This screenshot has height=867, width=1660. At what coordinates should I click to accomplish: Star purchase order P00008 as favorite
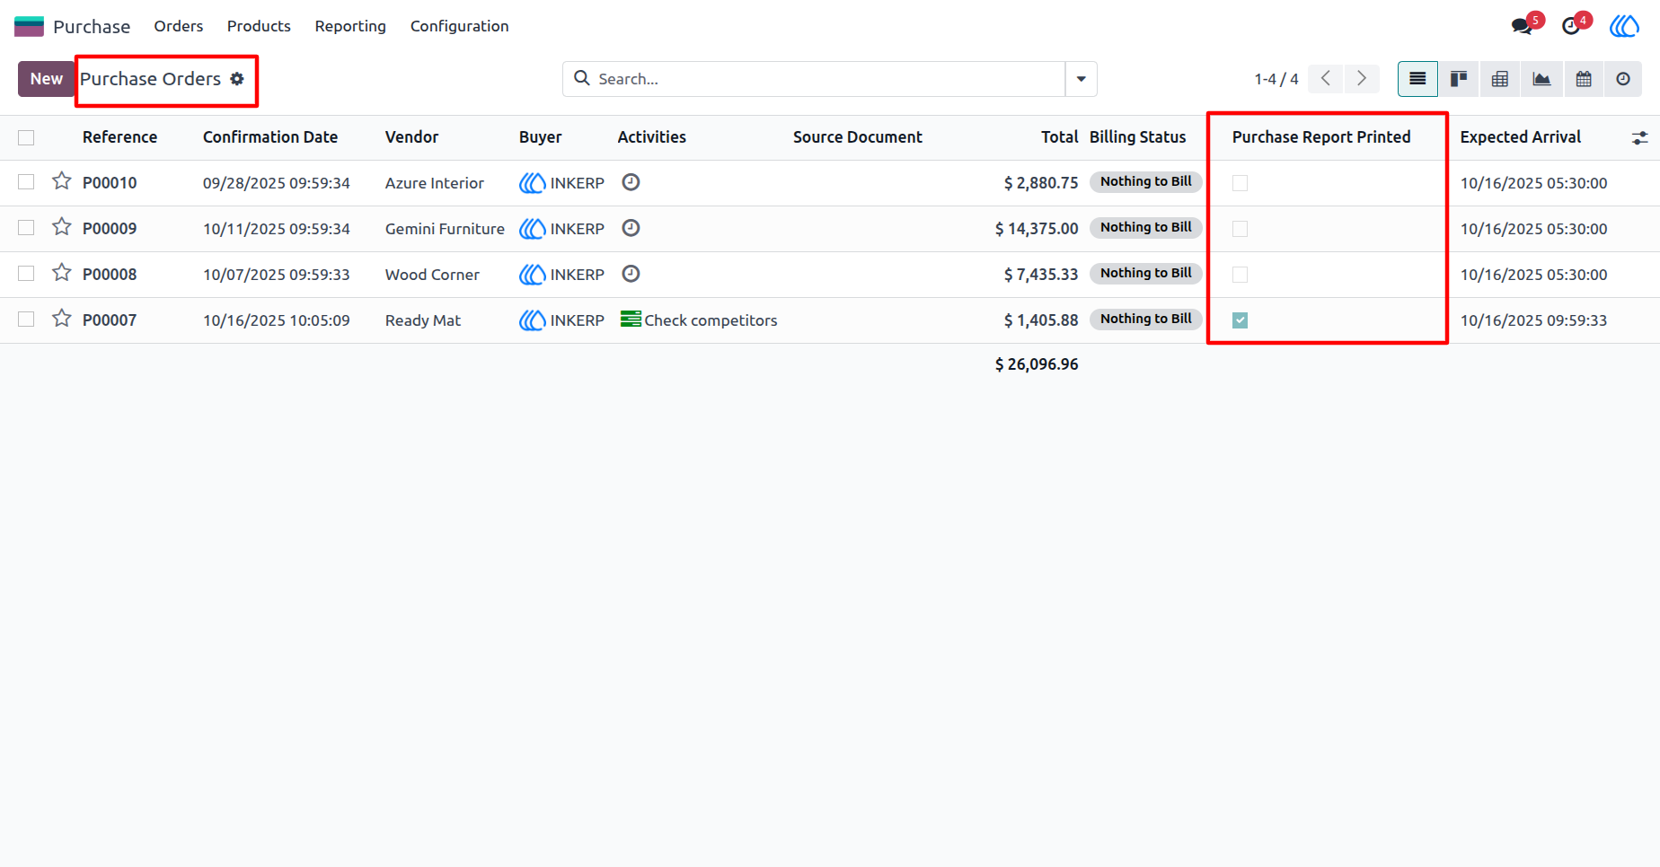[61, 273]
